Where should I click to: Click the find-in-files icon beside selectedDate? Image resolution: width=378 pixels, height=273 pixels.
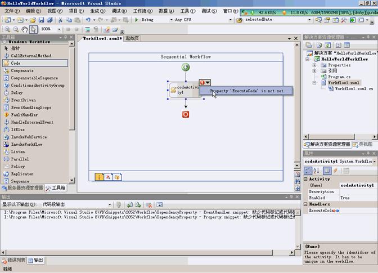coord(240,20)
